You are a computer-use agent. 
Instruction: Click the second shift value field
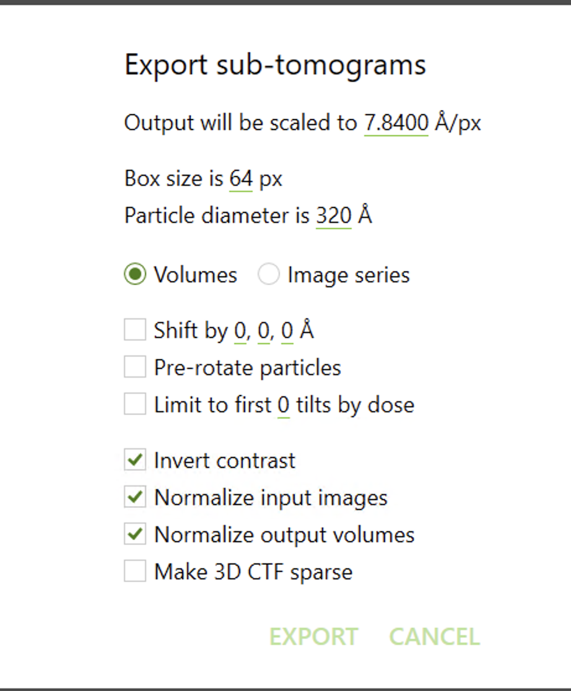[x=263, y=331]
